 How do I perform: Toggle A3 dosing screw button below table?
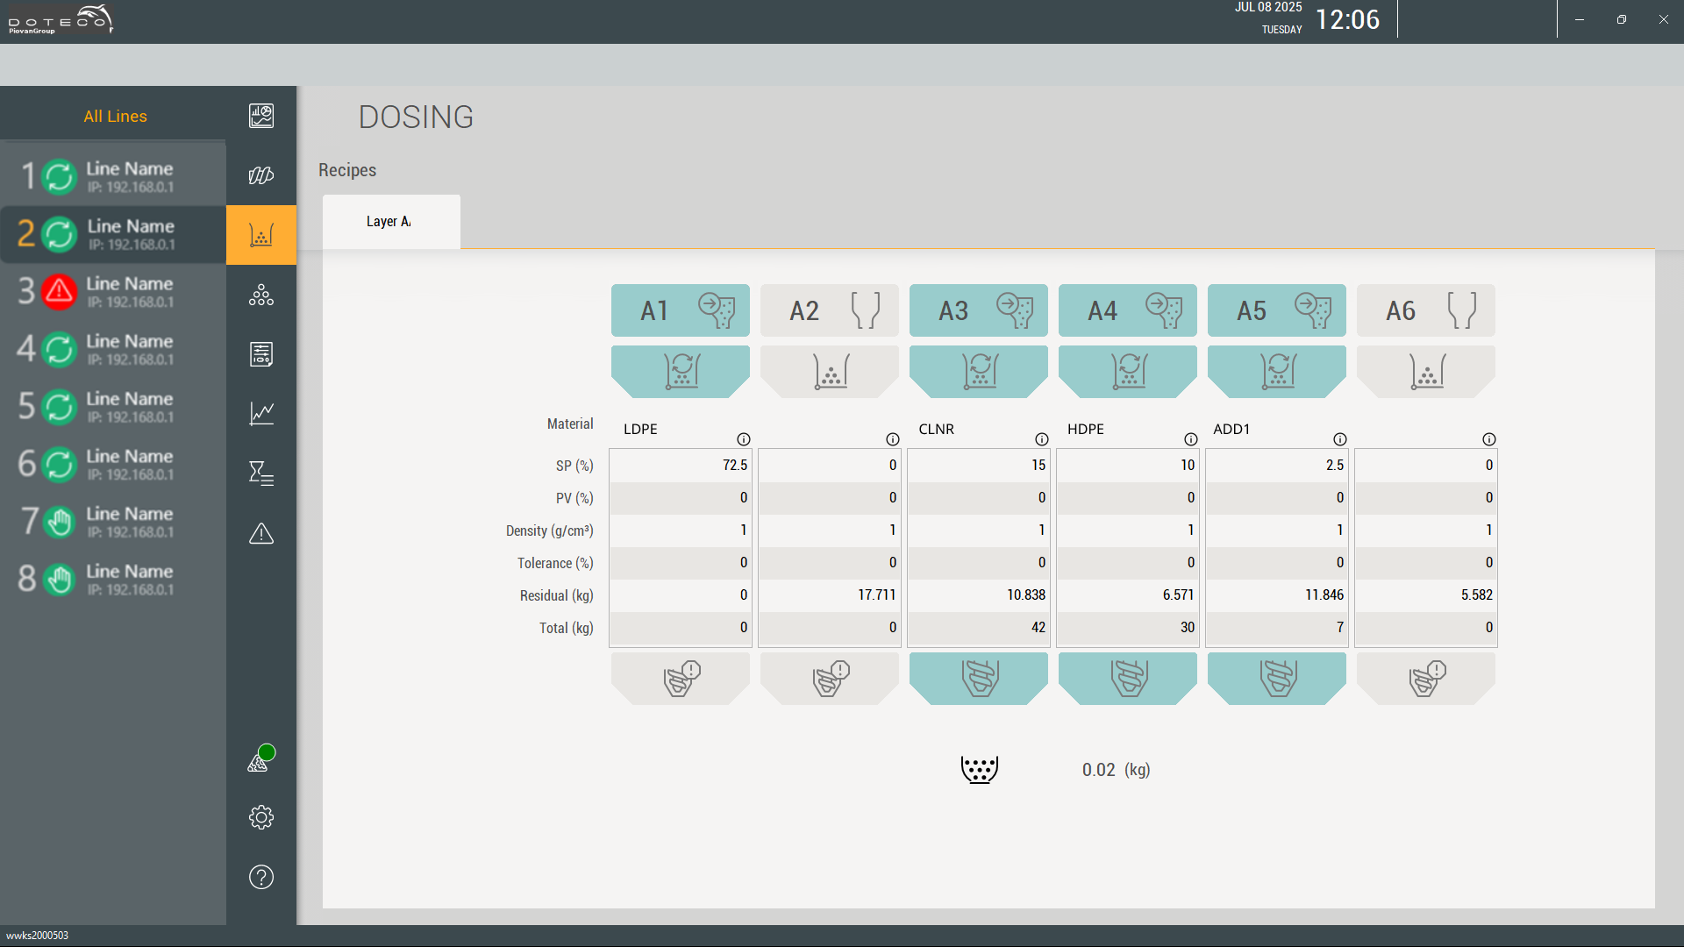(978, 678)
